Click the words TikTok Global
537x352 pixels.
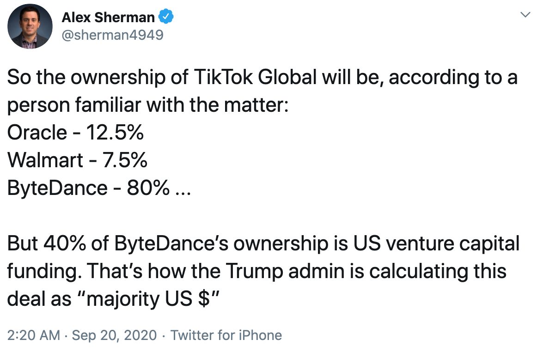tap(252, 78)
